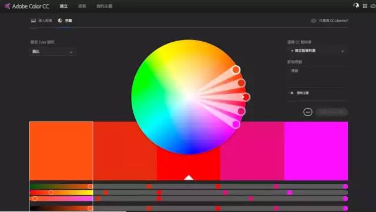The width and height of the screenshot is (376, 212).
Task: Click the chevron of the harmony rule combo box
Action: (71, 52)
